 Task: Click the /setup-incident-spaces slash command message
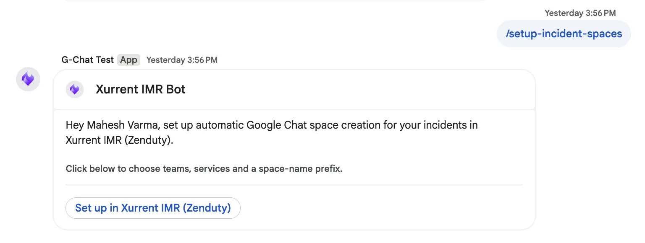coord(564,34)
